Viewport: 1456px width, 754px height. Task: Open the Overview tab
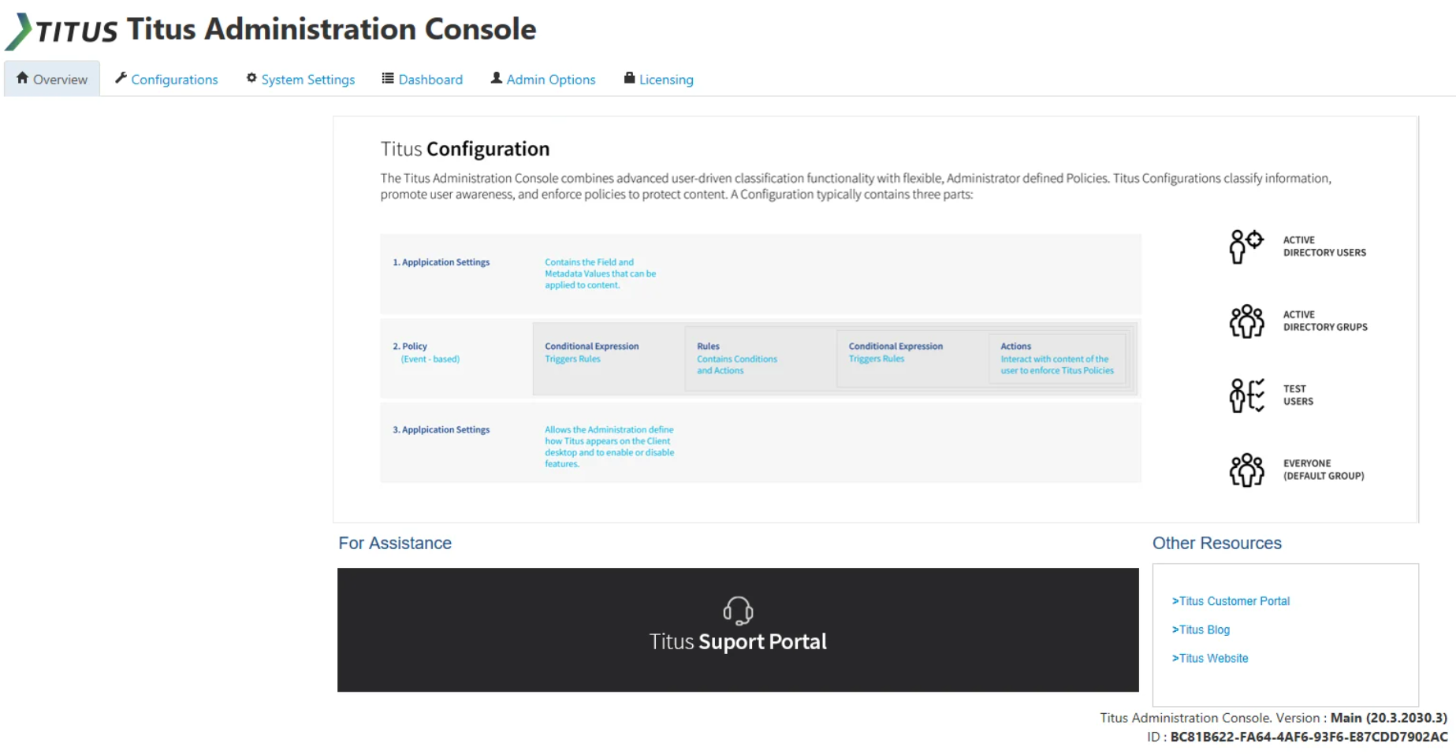point(52,79)
